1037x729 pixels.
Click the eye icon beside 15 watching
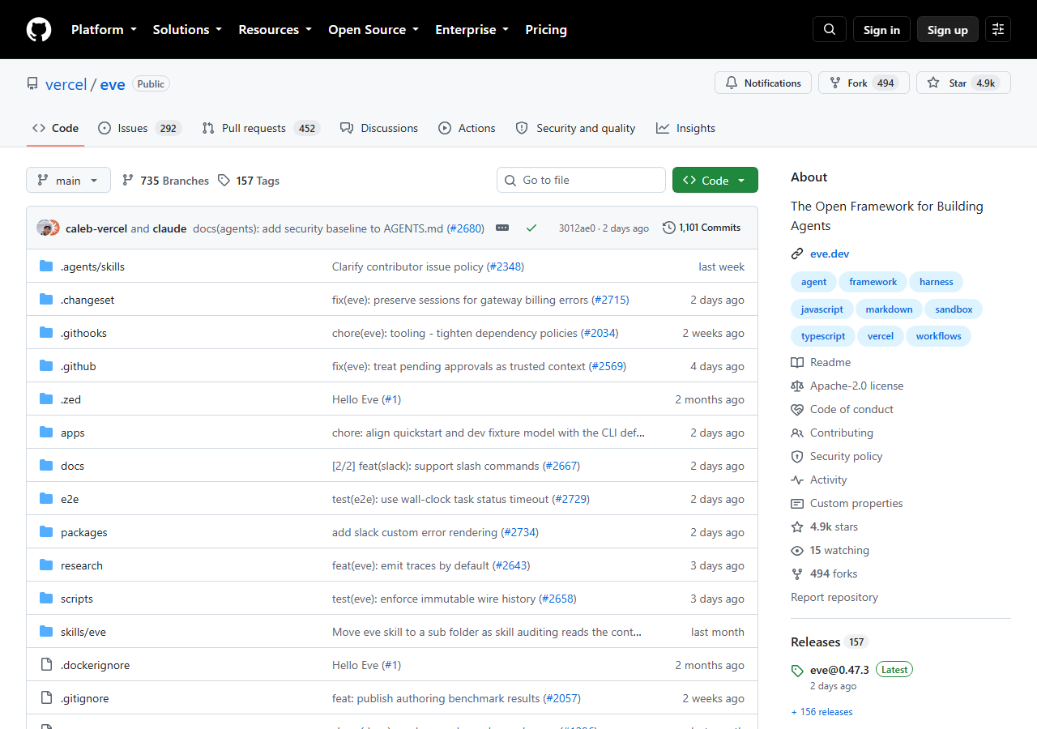(x=797, y=550)
